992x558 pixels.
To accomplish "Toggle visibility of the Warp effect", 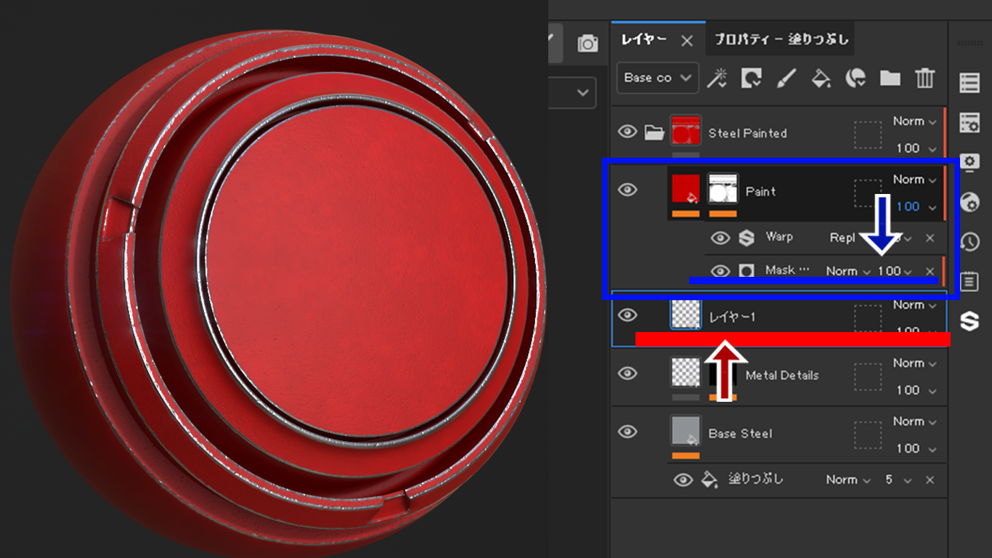I will point(720,238).
